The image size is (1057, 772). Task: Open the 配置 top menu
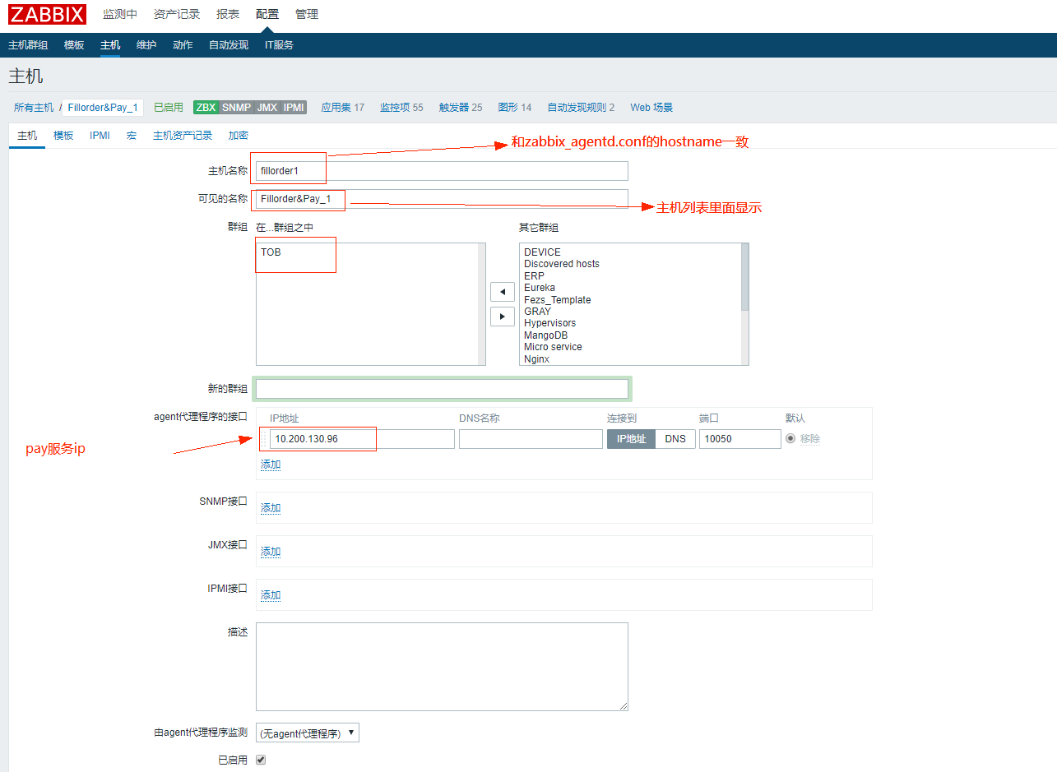coord(267,14)
